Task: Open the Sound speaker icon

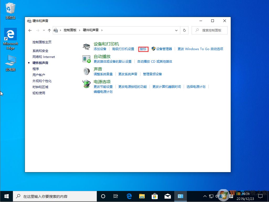Action: 86,71
